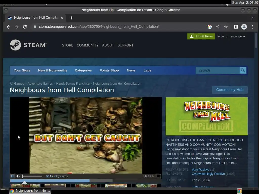Click the date and time clock
259x194 pixels.
click(245, 3)
